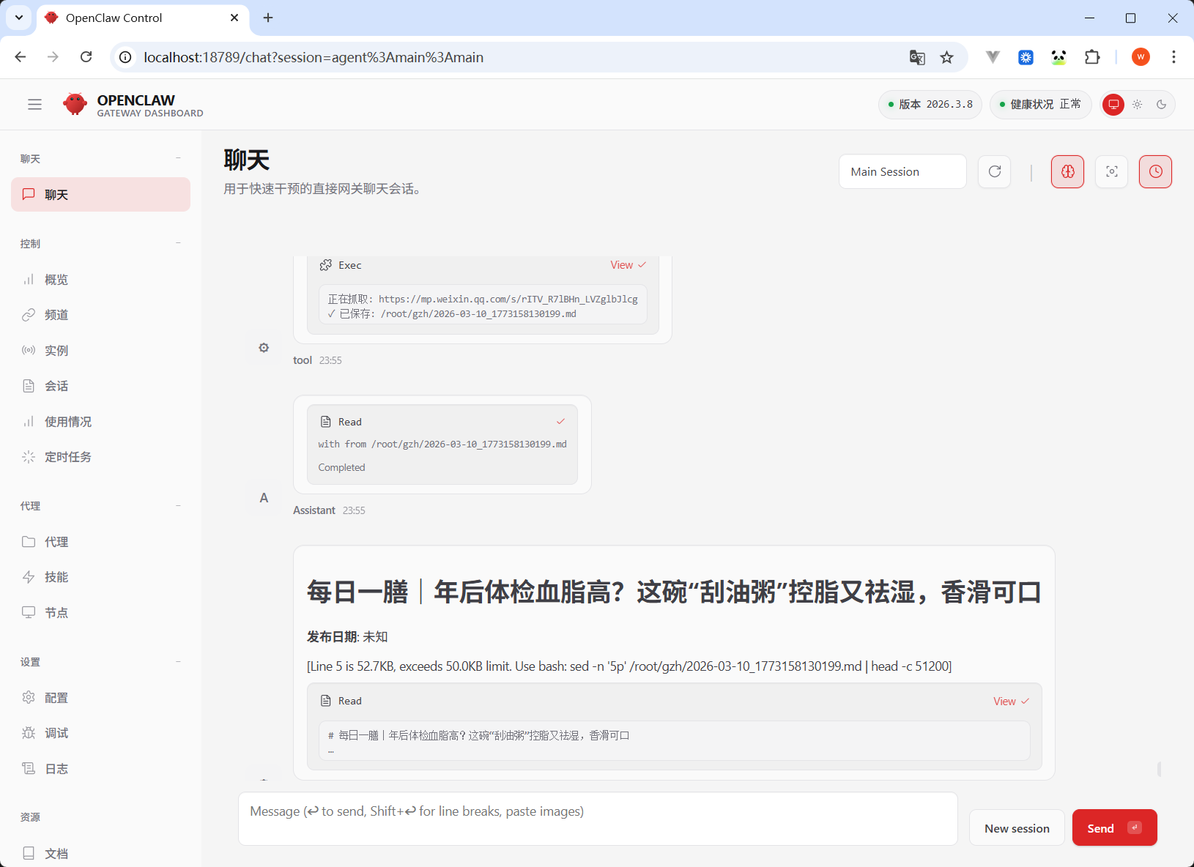
Task: Toggle the red clock icon button
Action: [x=1155, y=171]
